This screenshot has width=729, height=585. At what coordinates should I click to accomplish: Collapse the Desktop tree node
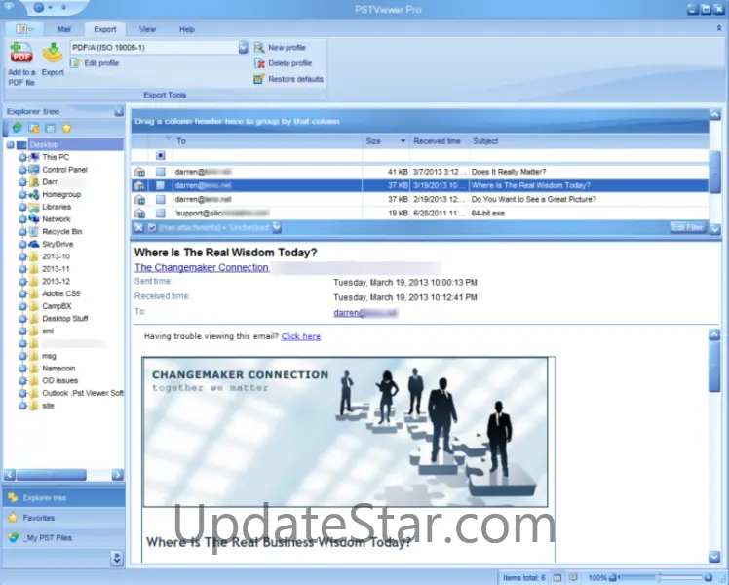10,145
